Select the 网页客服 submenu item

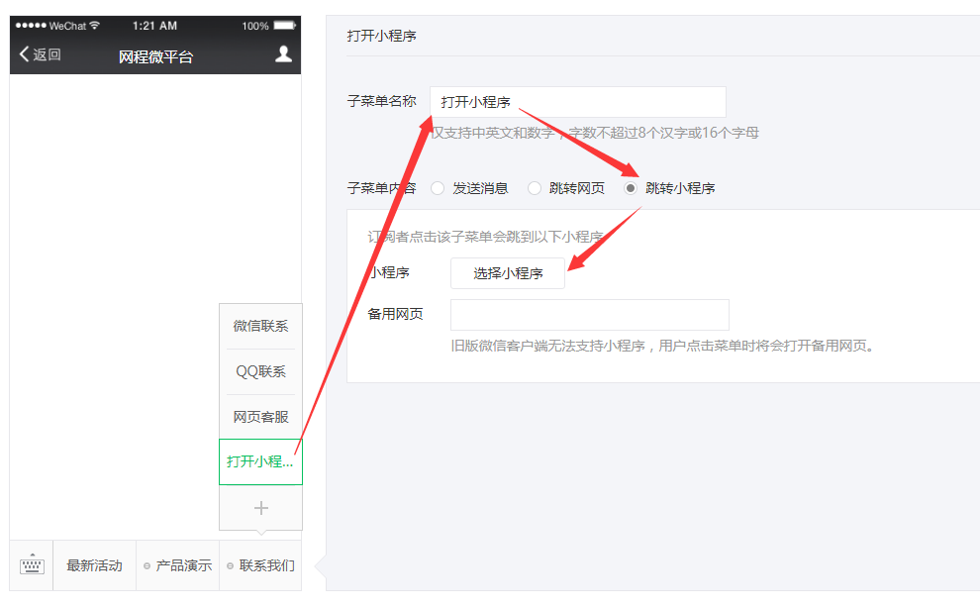tap(260, 417)
